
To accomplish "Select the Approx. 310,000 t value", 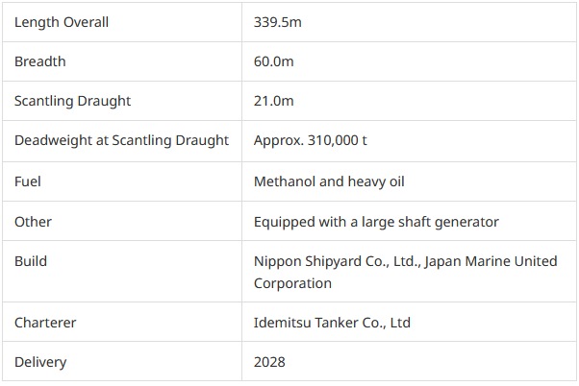I will (x=311, y=140).
